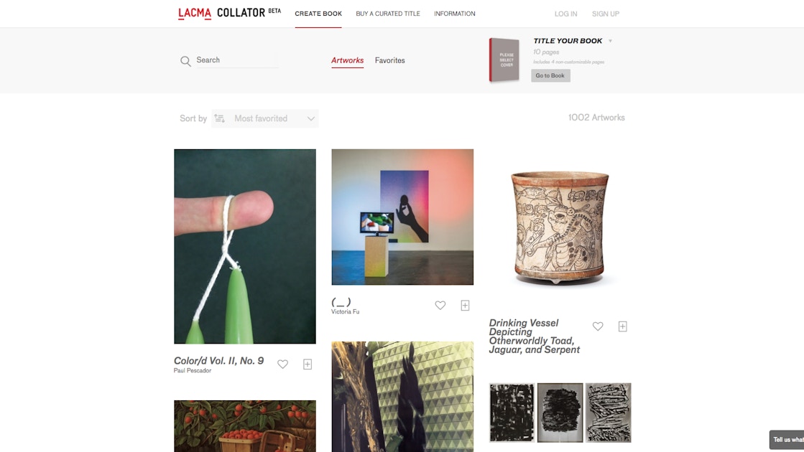The width and height of the screenshot is (804, 452).
Task: Add Victoria Fu artwork to book
Action: coord(465,305)
